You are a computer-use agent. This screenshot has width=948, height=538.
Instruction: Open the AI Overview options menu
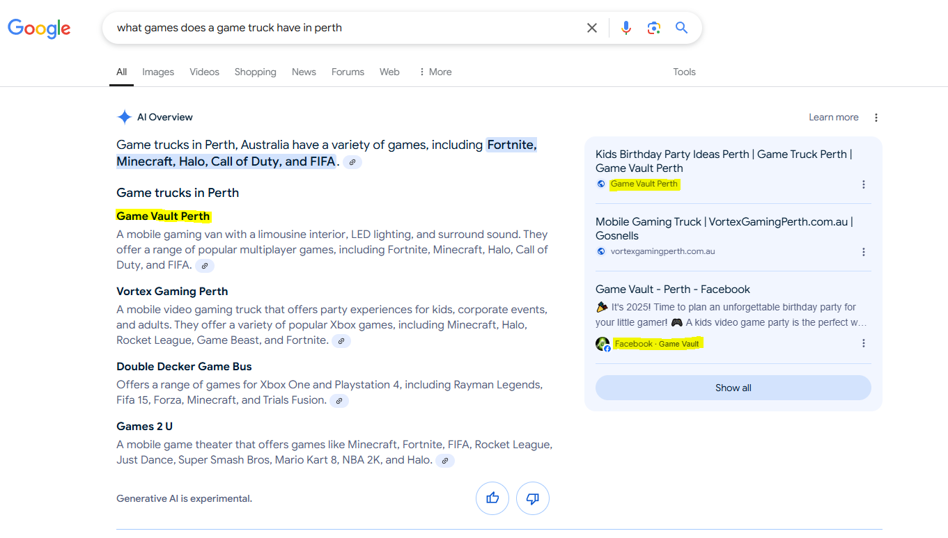coord(876,118)
